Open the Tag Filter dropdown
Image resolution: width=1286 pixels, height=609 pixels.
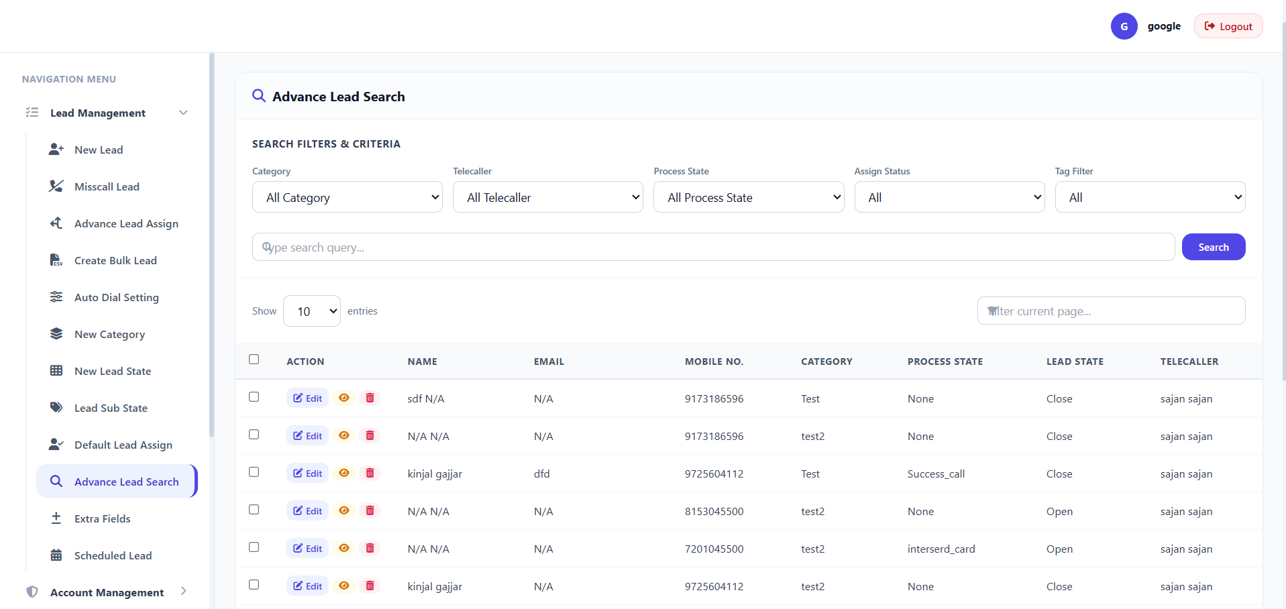(x=1150, y=197)
